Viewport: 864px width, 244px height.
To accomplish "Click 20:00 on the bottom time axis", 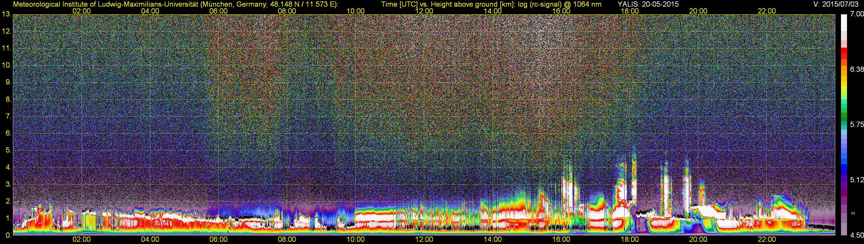I will 698,239.
